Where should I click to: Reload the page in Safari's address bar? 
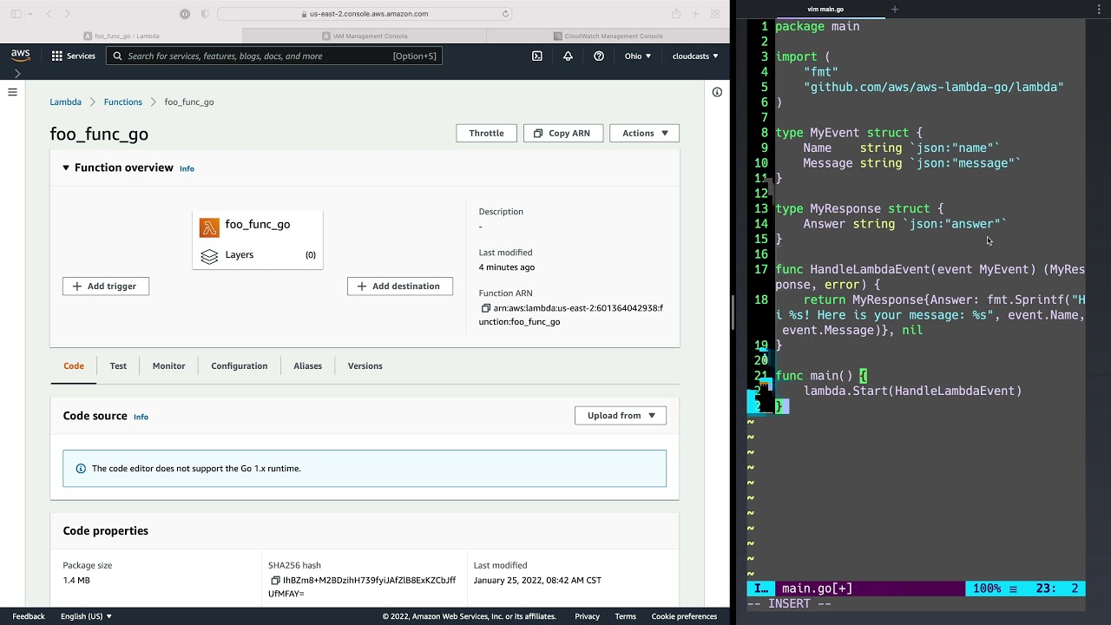(505, 14)
